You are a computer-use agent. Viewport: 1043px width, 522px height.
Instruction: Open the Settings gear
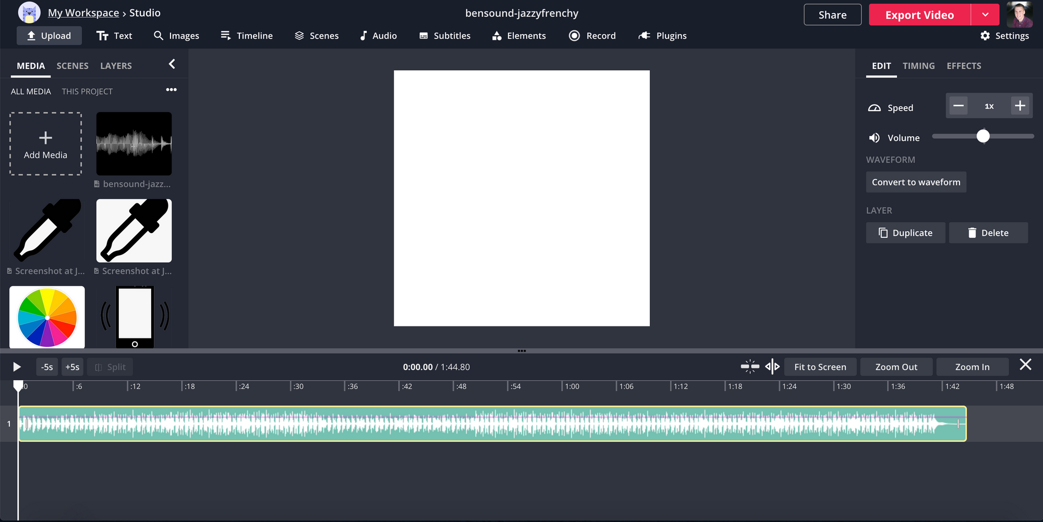click(1004, 35)
